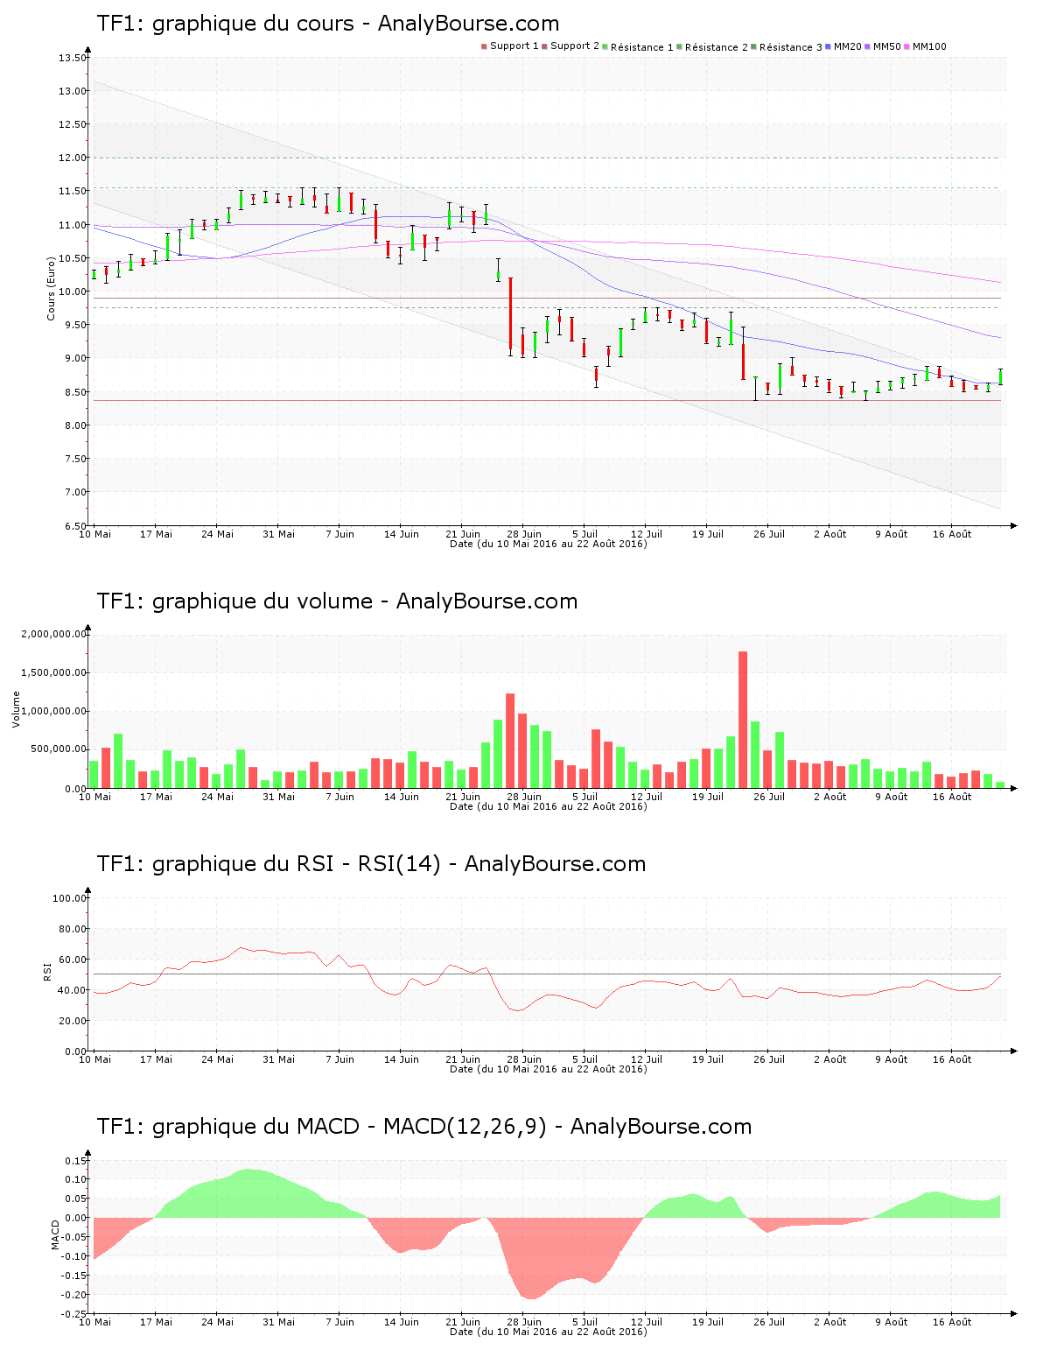The height and width of the screenshot is (1357, 1050).
Task: Click the 100.00 RSI axis value
Action: point(69,898)
